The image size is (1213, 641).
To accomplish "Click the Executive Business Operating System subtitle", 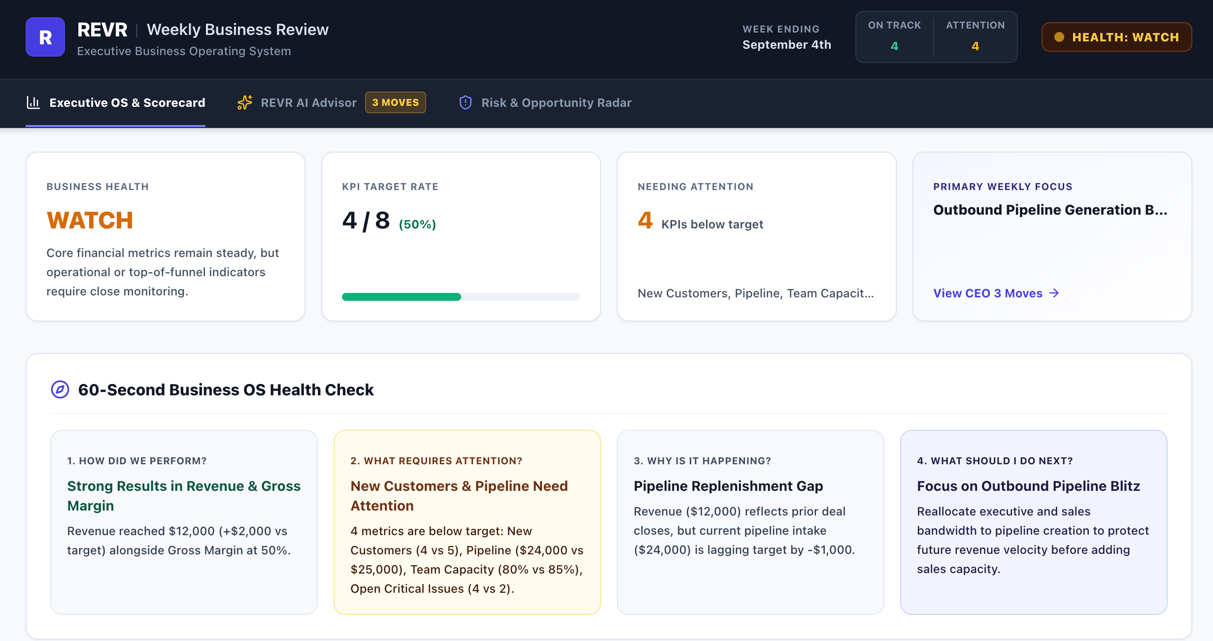I will click(x=184, y=51).
